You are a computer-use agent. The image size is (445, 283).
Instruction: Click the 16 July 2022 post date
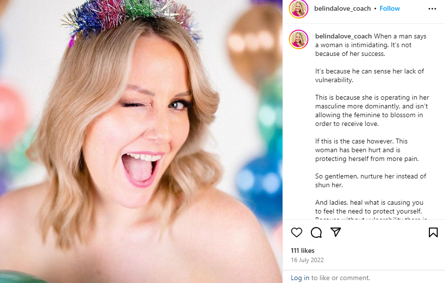(x=307, y=260)
